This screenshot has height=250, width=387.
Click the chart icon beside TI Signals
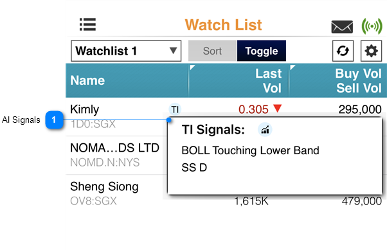pyautogui.click(x=265, y=130)
